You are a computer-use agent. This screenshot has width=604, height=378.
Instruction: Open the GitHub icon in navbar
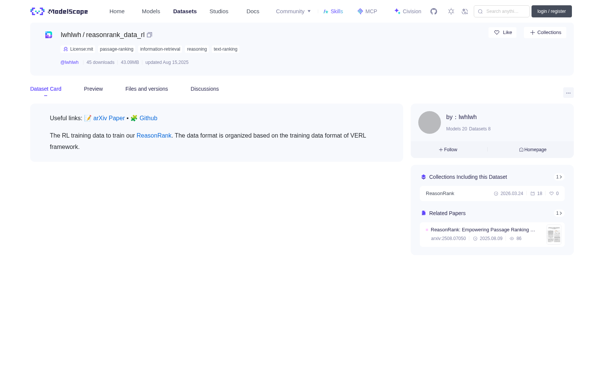(x=434, y=11)
